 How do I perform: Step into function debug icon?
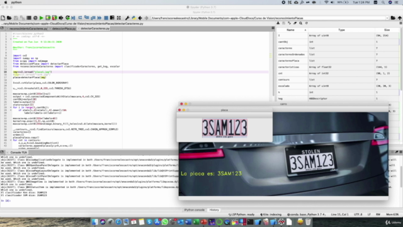[87, 18]
